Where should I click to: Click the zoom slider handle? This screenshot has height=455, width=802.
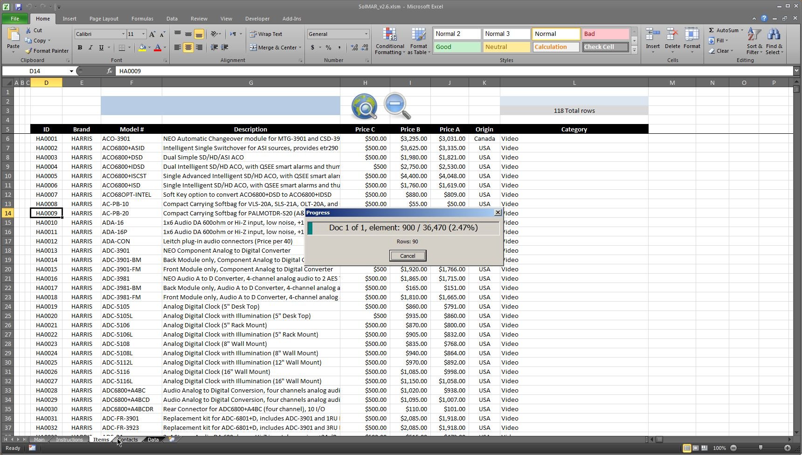(x=761, y=448)
